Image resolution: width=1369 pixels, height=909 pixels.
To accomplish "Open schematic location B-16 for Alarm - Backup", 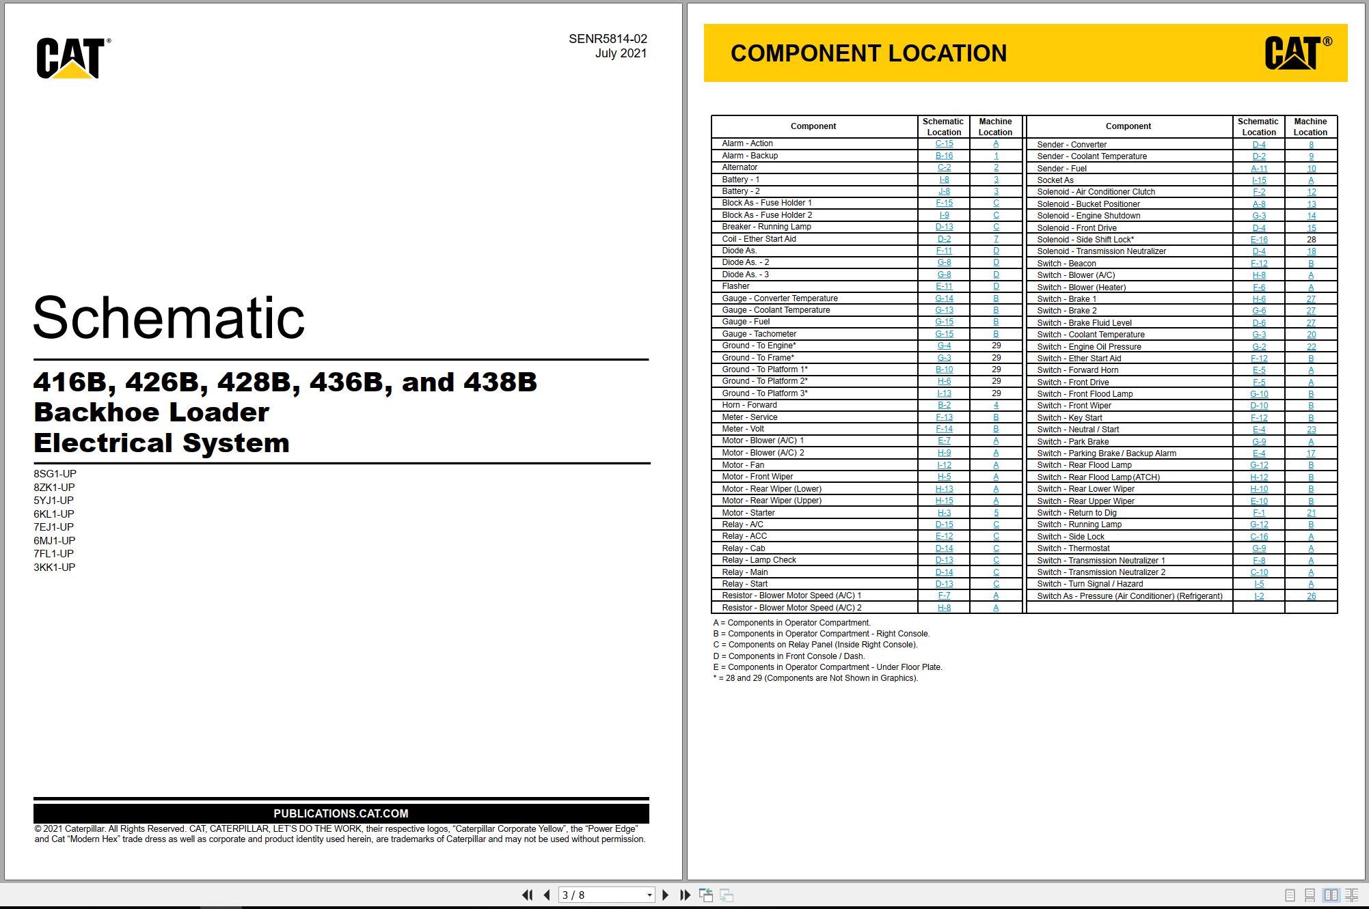I will pyautogui.click(x=944, y=156).
